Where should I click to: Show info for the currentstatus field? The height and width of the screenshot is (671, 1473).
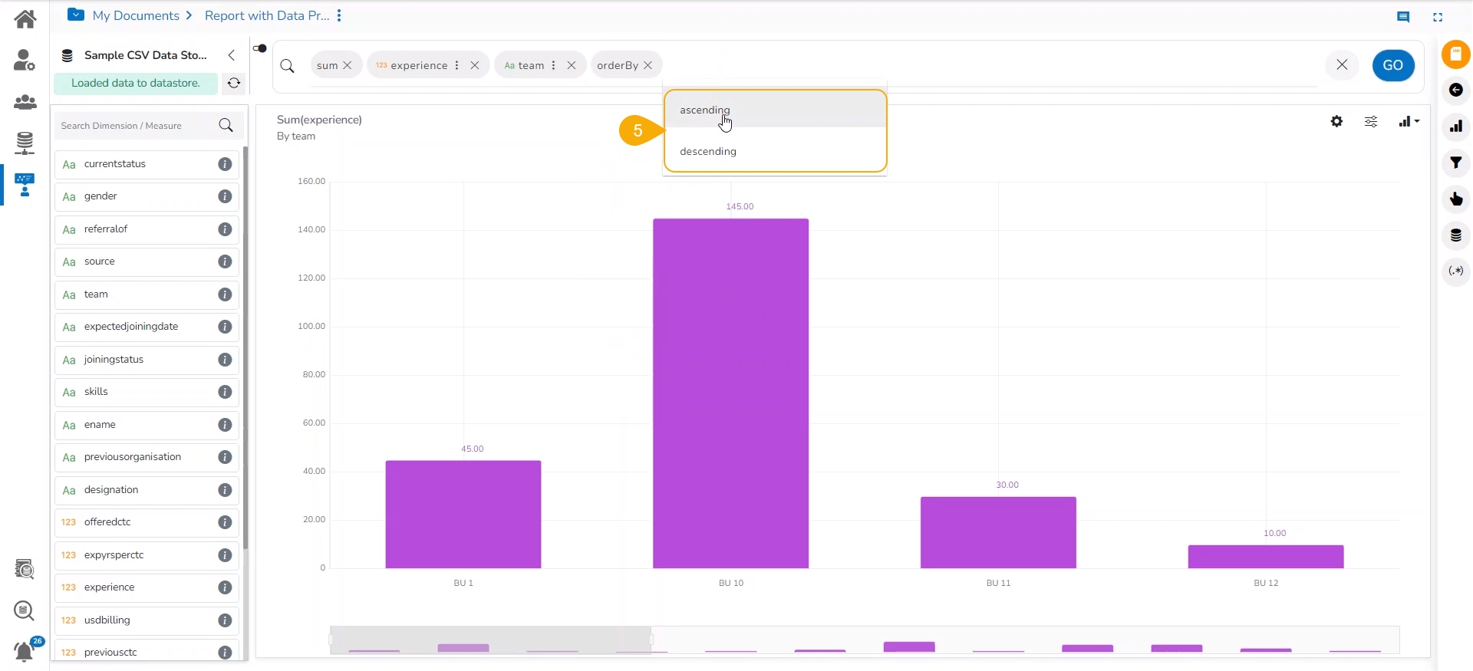tap(225, 164)
